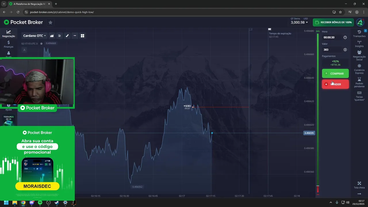Click the address bar URL

[x=62, y=12]
